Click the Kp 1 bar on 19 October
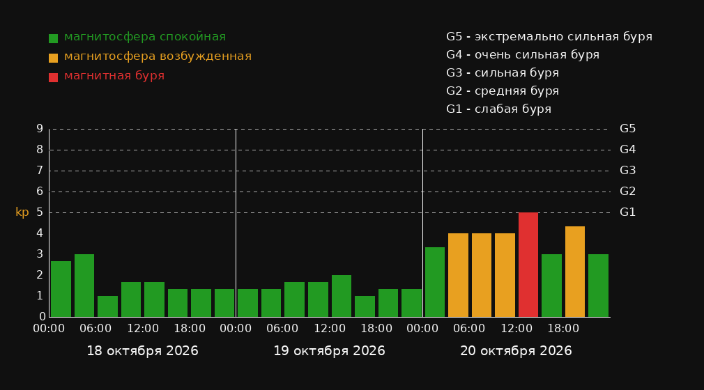This screenshot has width=704, height=390. click(x=365, y=306)
